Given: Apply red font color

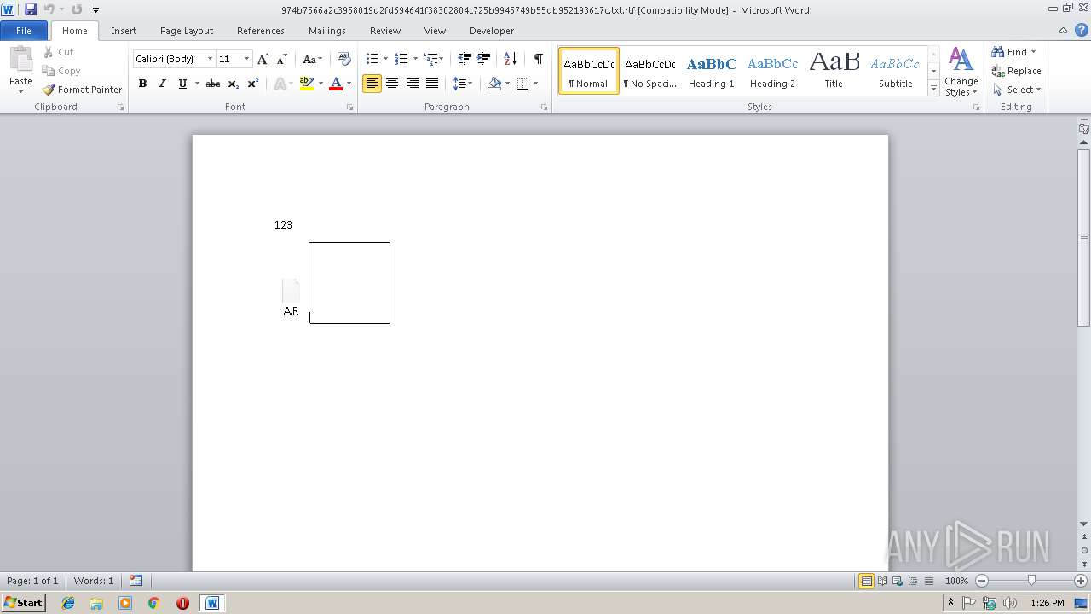Looking at the screenshot, I should [x=336, y=84].
